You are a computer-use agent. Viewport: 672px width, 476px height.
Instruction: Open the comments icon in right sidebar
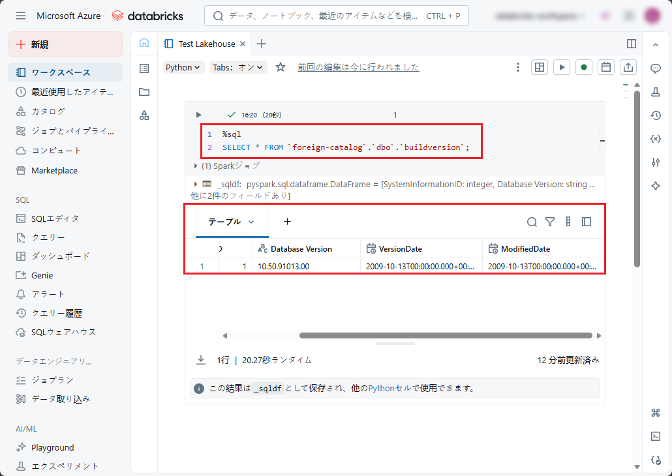(656, 68)
